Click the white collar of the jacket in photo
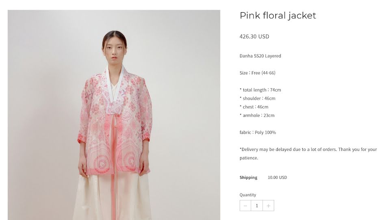This screenshot has height=220, width=390. pos(115,85)
